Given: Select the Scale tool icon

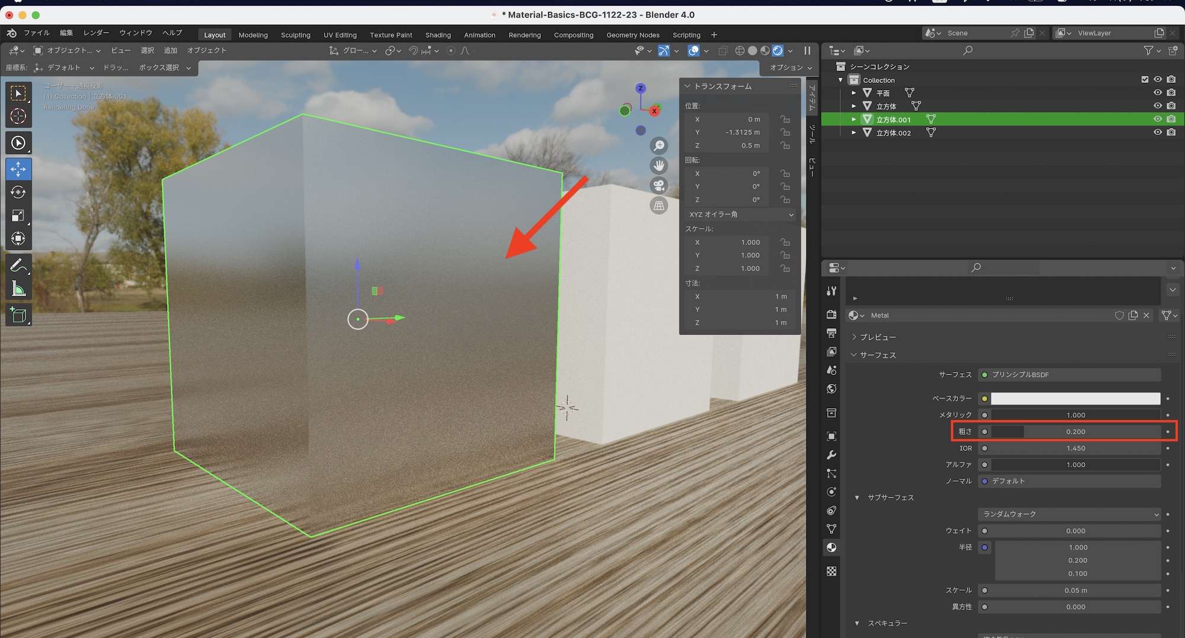Looking at the screenshot, I should tap(18, 216).
